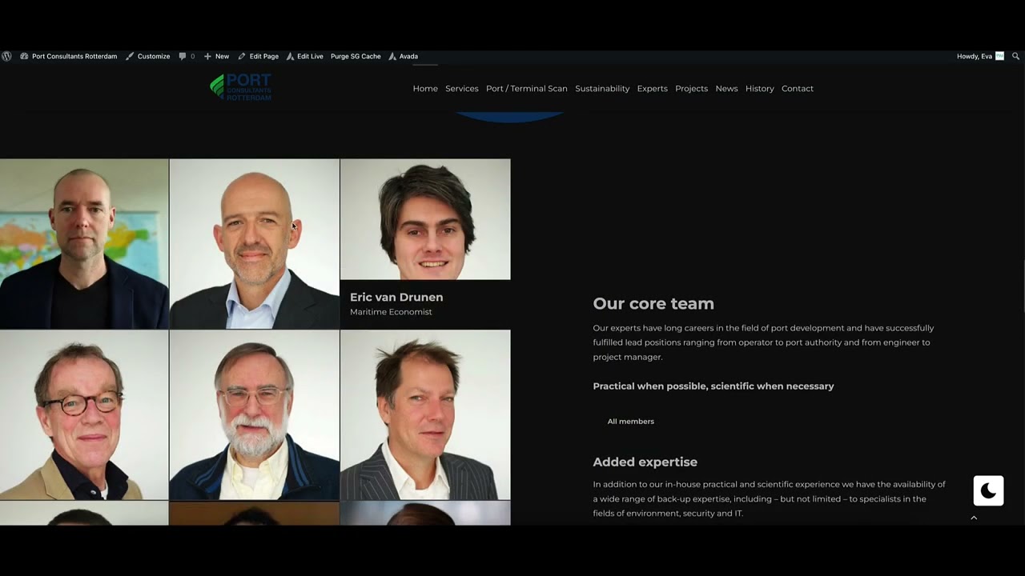Select photo of bald man with world map
Image resolution: width=1025 pixels, height=576 pixels.
click(x=84, y=244)
